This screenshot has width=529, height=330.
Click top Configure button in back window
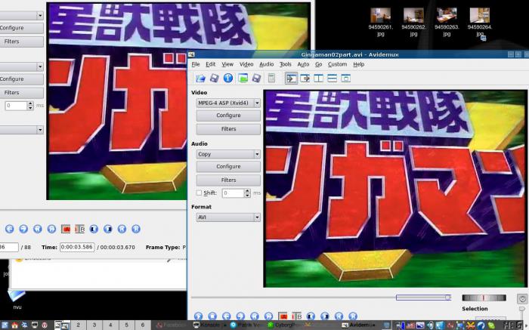point(21,28)
